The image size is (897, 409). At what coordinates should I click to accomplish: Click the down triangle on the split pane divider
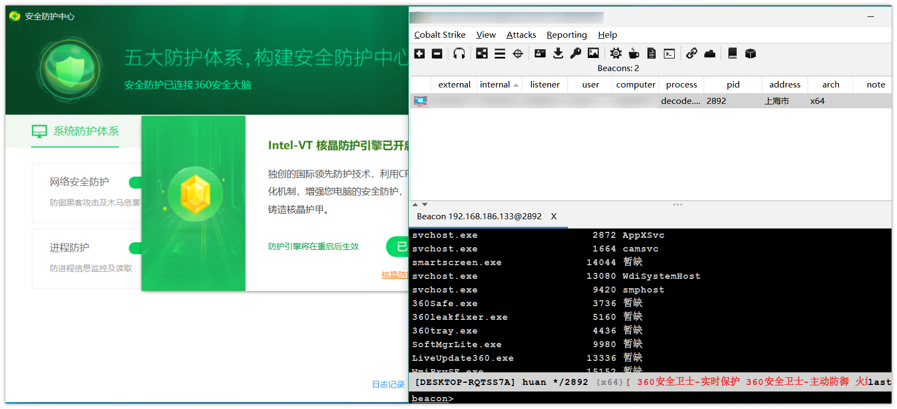click(425, 204)
